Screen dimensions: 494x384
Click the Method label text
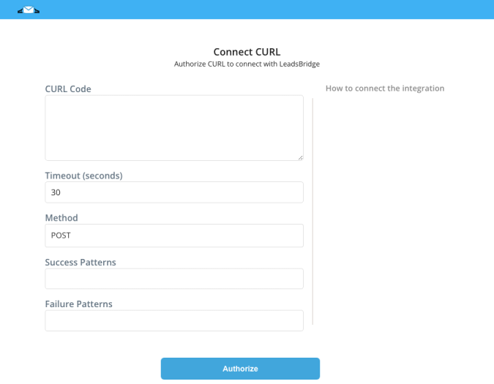[61, 218]
